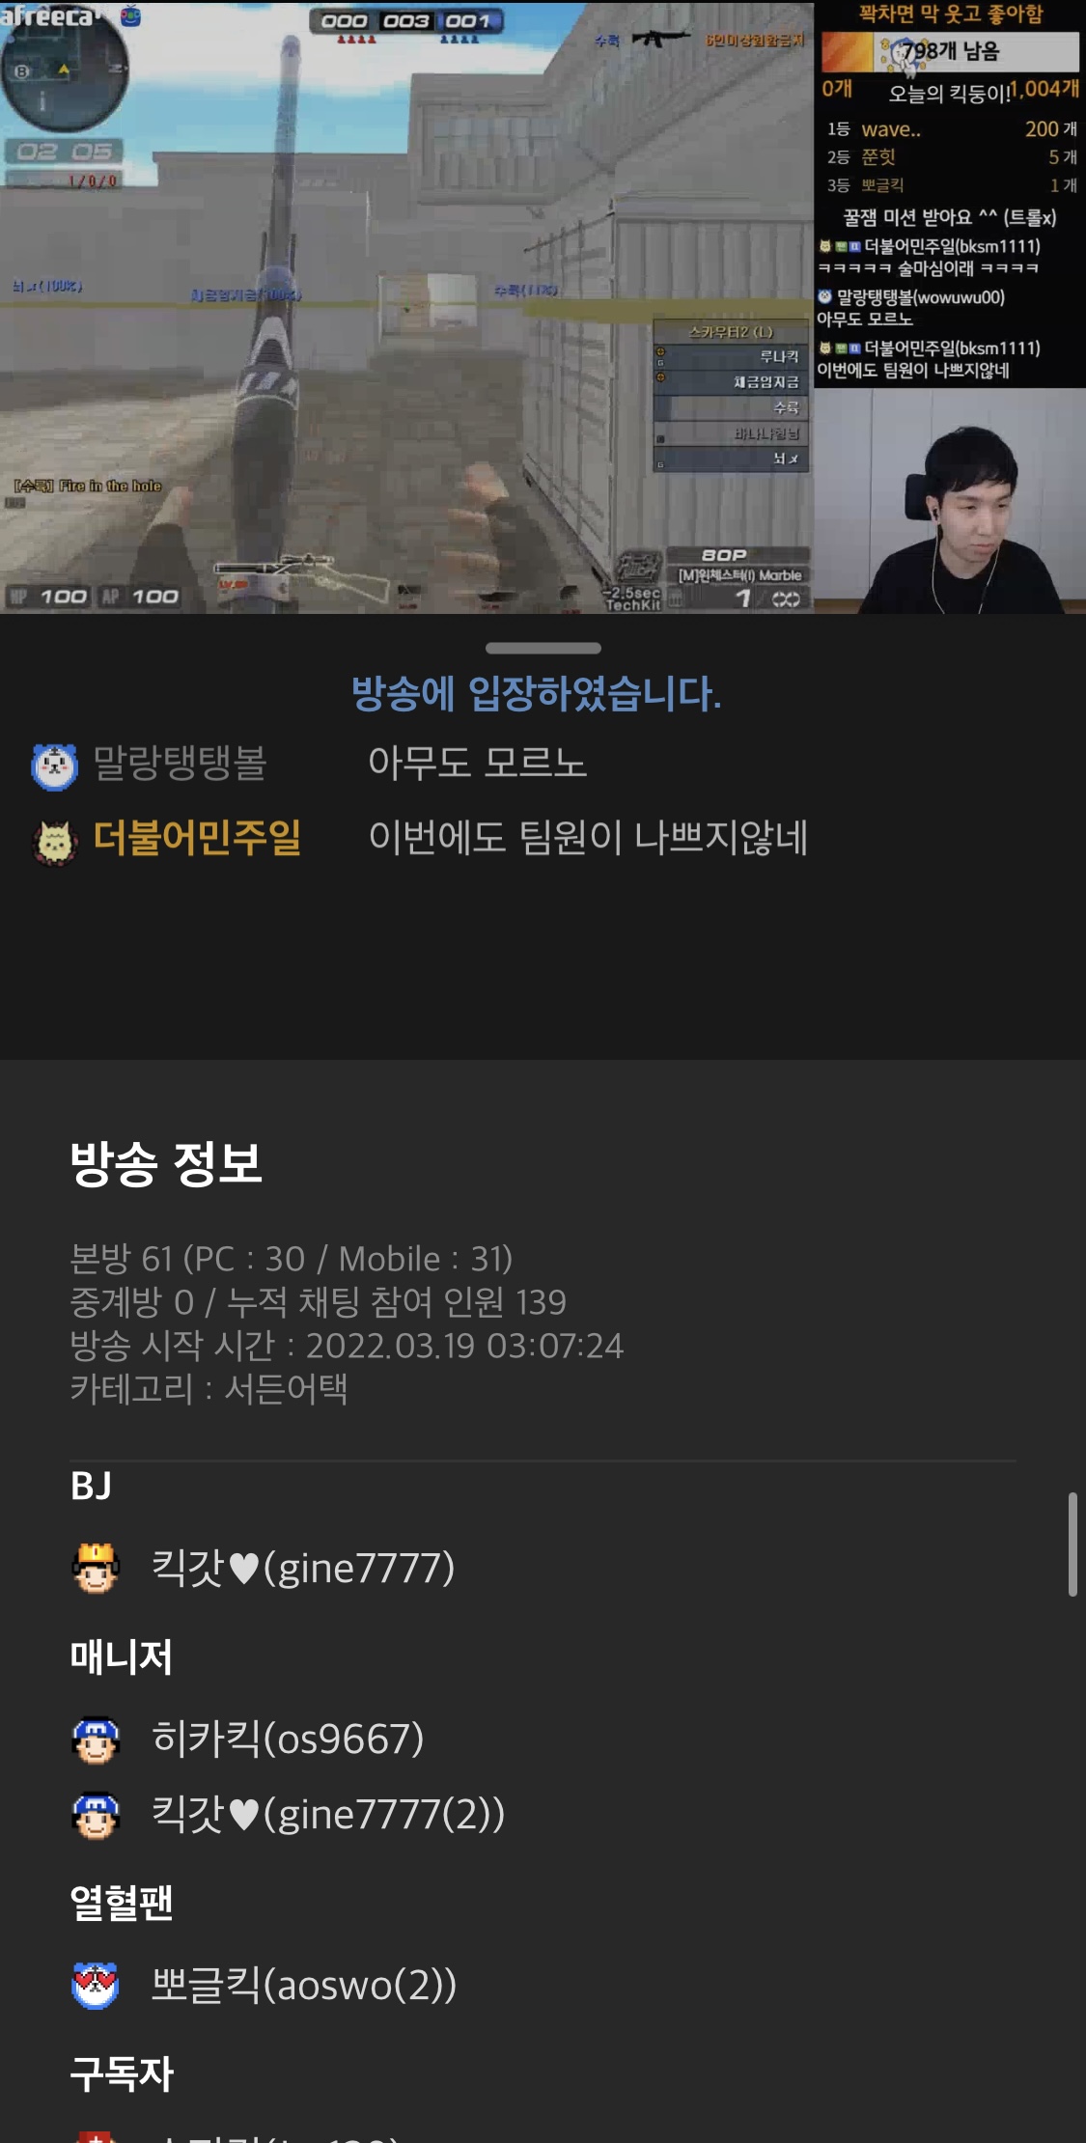This screenshot has width=1086, height=2143.
Task: Tap the subscriber badge icon under 구독자
Action: point(96,2133)
